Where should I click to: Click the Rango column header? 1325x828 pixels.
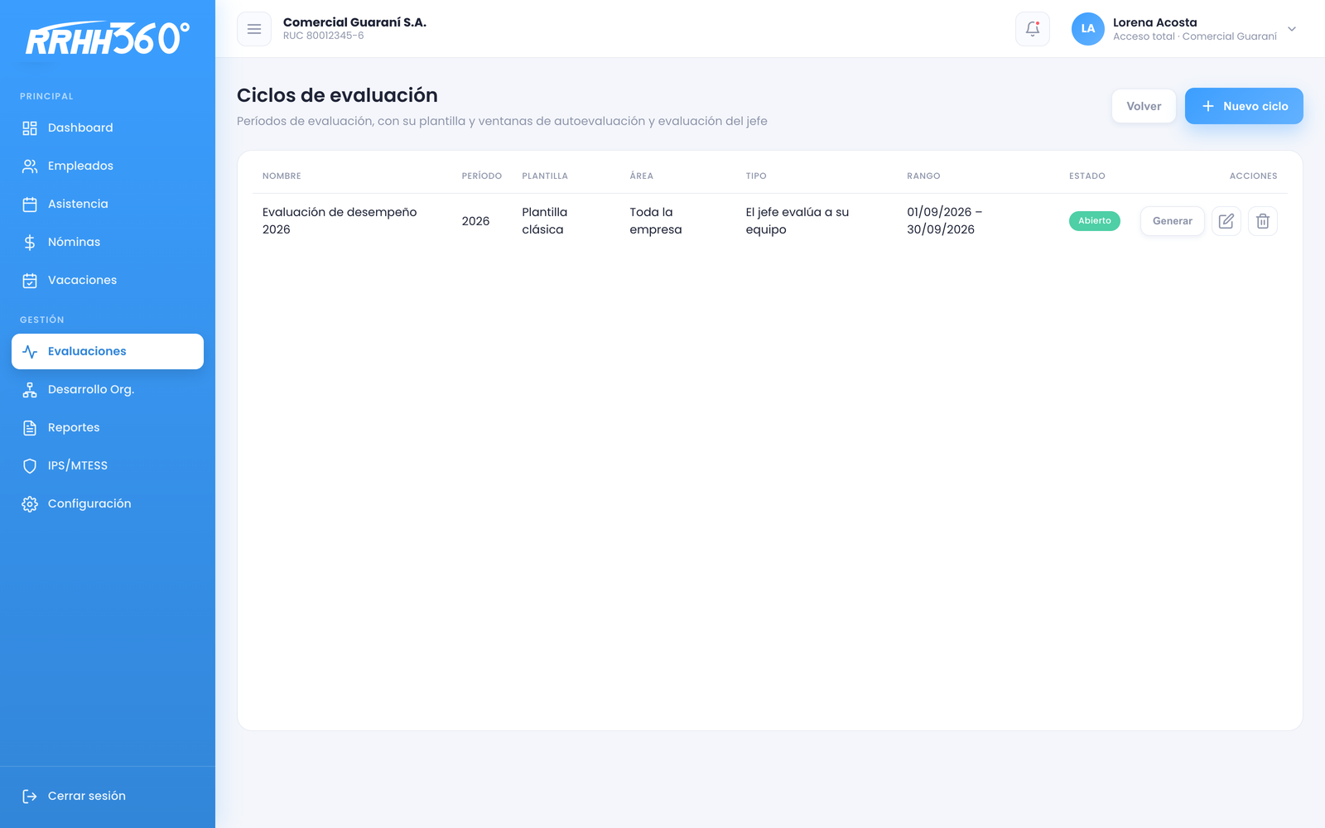[923, 176]
